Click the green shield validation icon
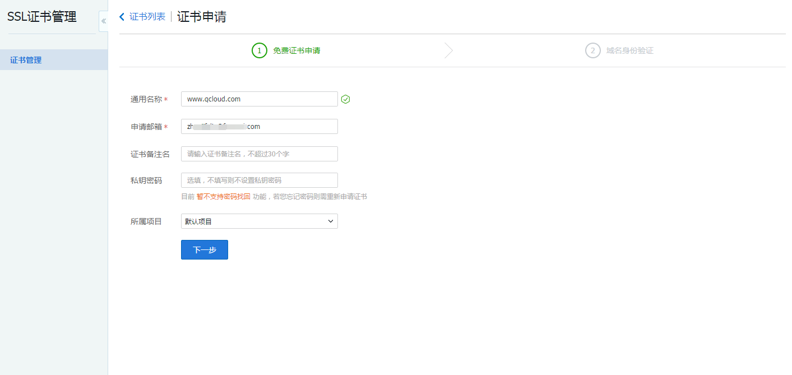 tap(346, 99)
